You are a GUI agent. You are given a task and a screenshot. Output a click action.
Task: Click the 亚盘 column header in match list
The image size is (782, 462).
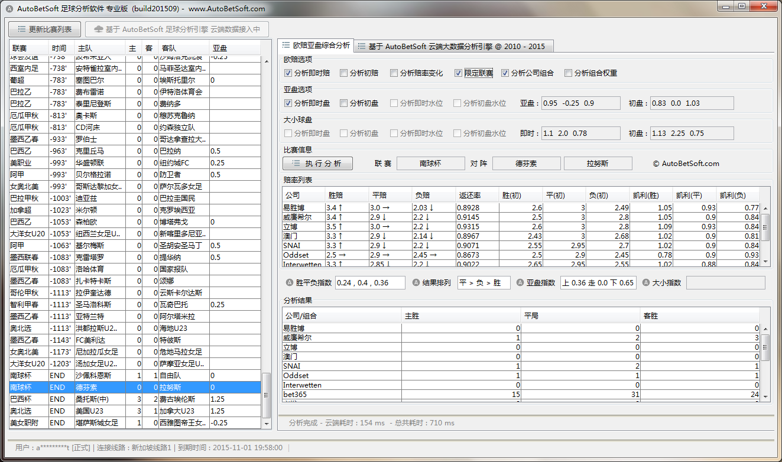tap(235, 48)
